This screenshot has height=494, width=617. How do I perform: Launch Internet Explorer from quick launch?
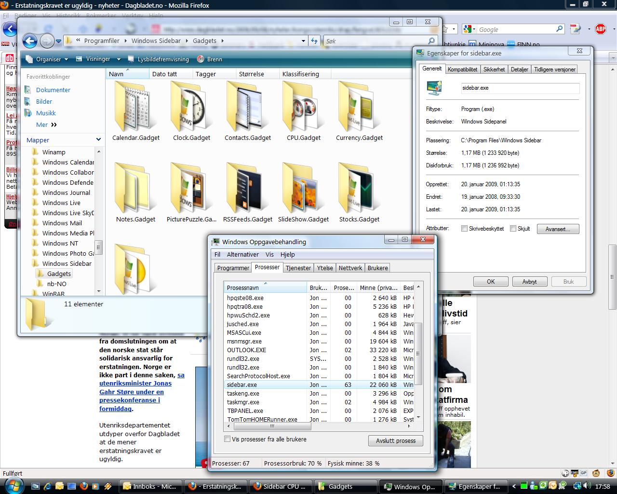click(x=47, y=486)
